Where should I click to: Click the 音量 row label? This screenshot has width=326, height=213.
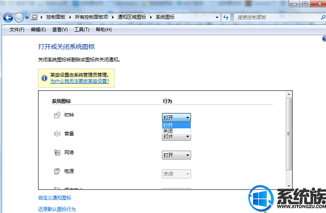pyautogui.click(x=69, y=134)
